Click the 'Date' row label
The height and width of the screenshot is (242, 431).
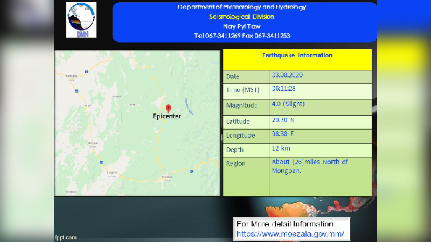[x=233, y=76]
